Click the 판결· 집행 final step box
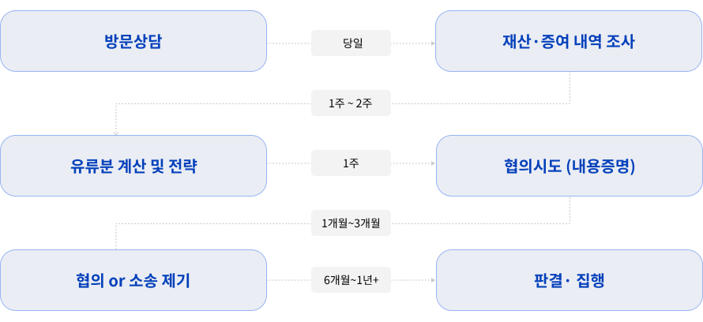 [x=569, y=280]
